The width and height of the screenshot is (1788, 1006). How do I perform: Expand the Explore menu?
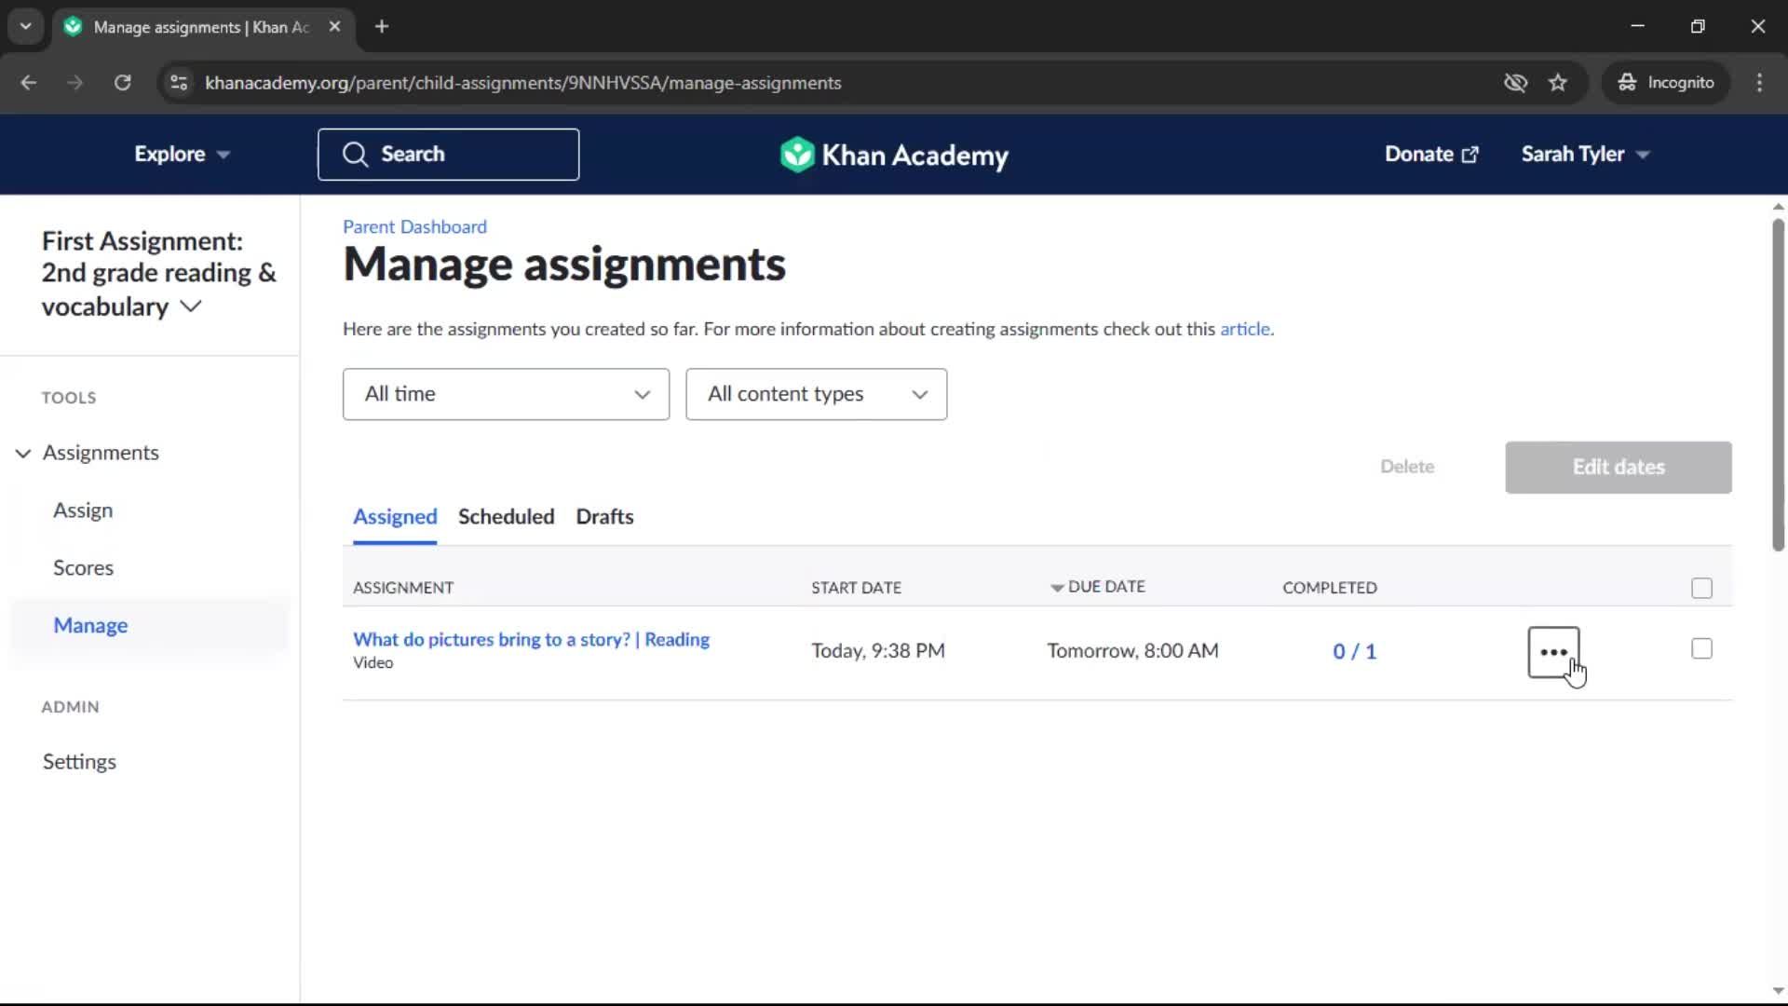click(x=182, y=155)
